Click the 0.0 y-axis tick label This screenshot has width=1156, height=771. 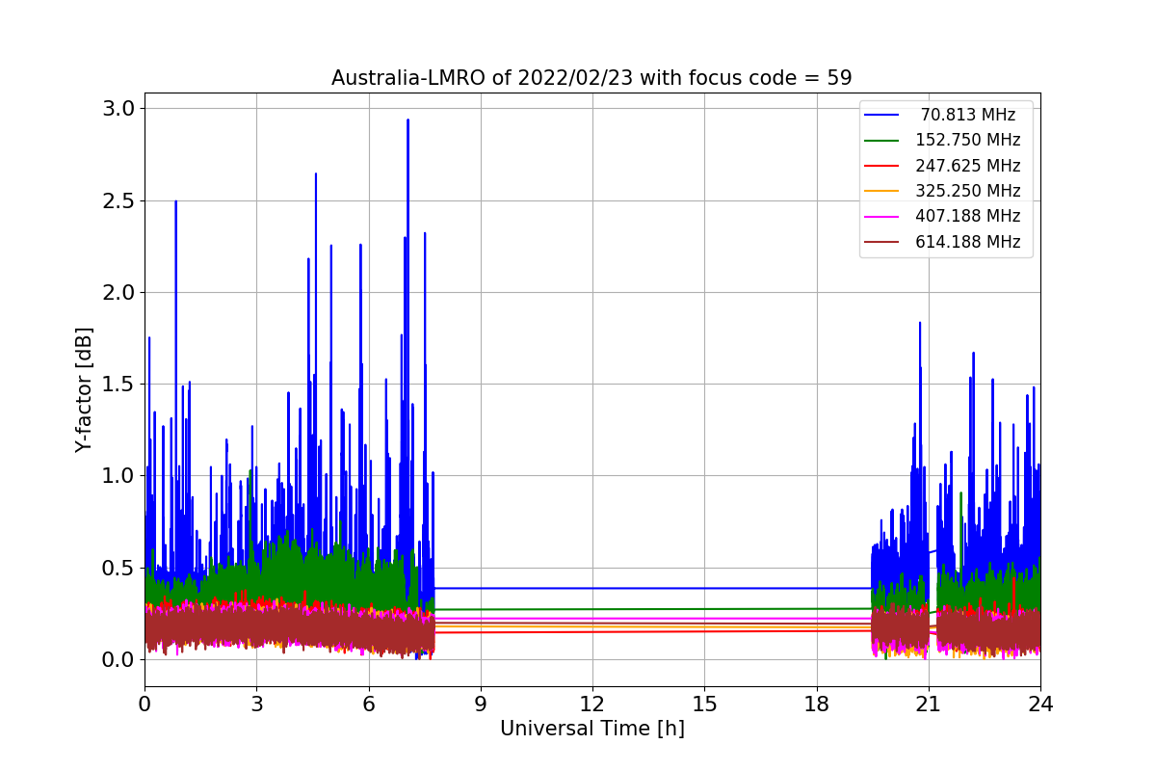[x=118, y=659]
